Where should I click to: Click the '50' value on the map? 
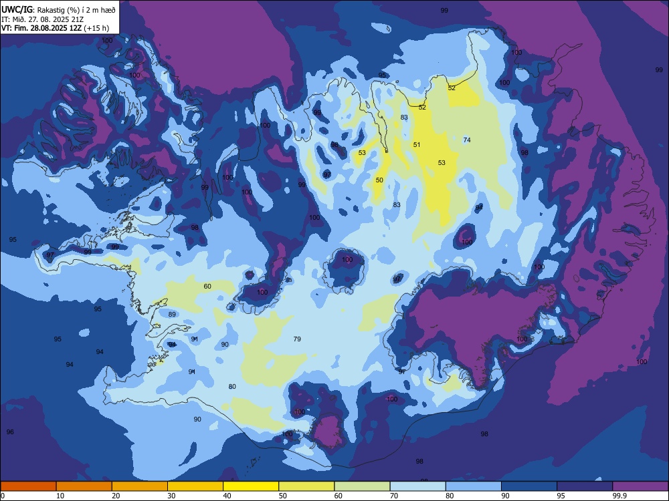[x=379, y=180]
